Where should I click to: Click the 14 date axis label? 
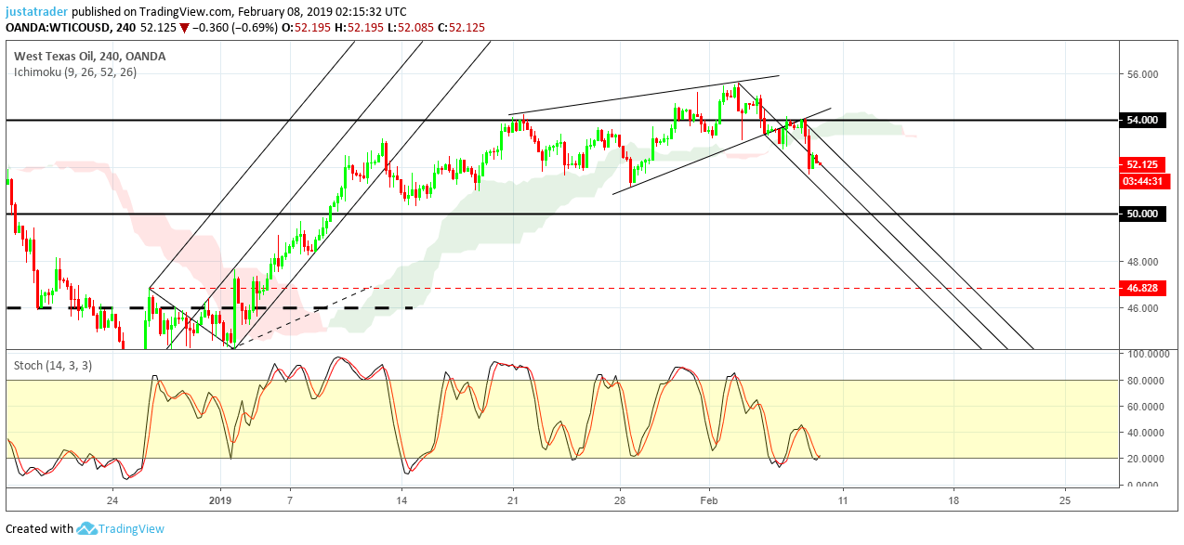click(401, 500)
